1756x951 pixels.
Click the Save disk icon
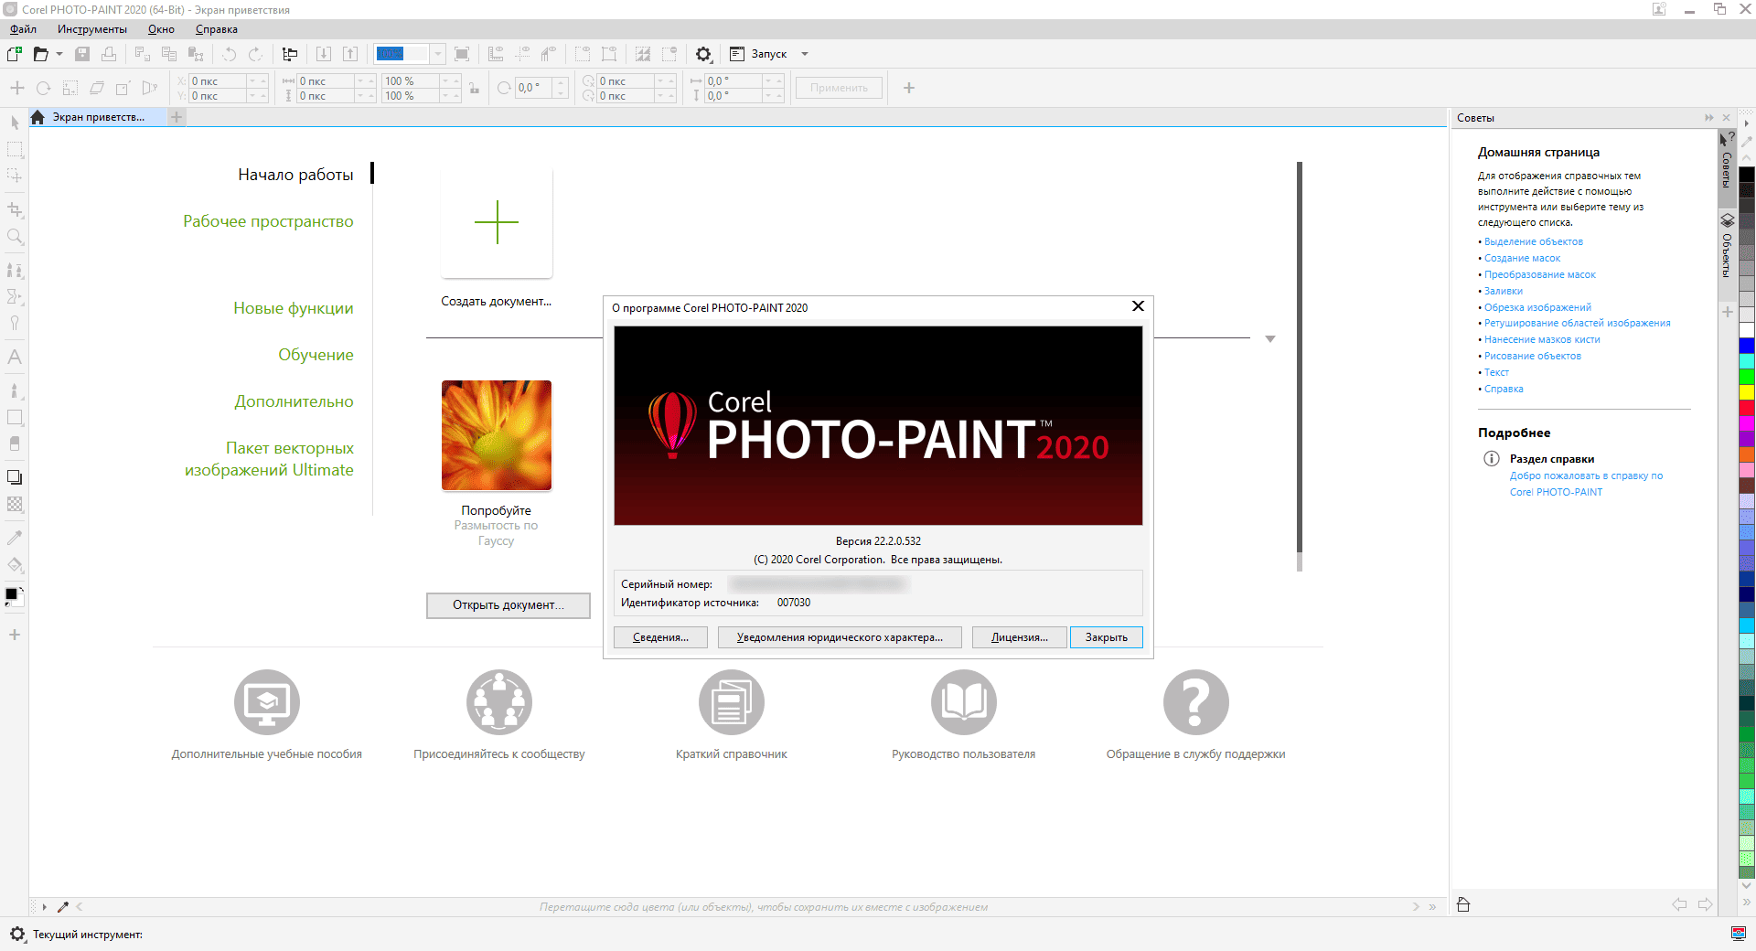click(82, 54)
